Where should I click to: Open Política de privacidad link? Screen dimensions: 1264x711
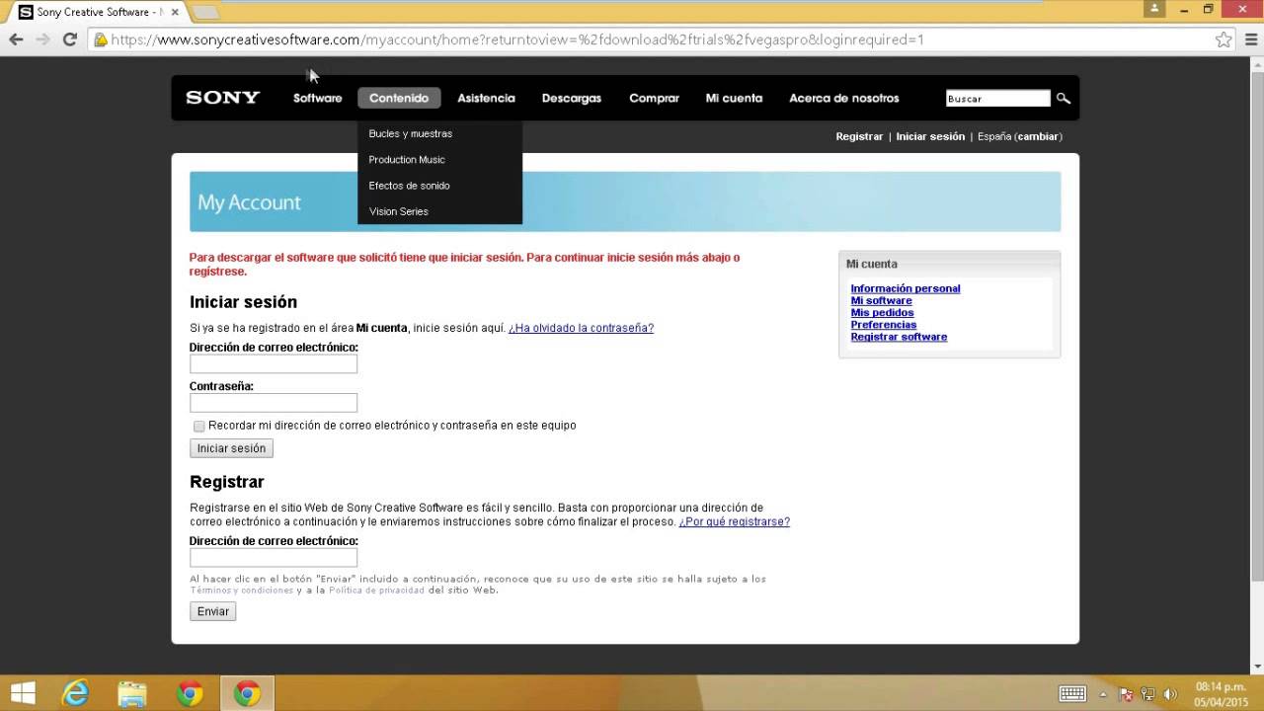click(376, 591)
